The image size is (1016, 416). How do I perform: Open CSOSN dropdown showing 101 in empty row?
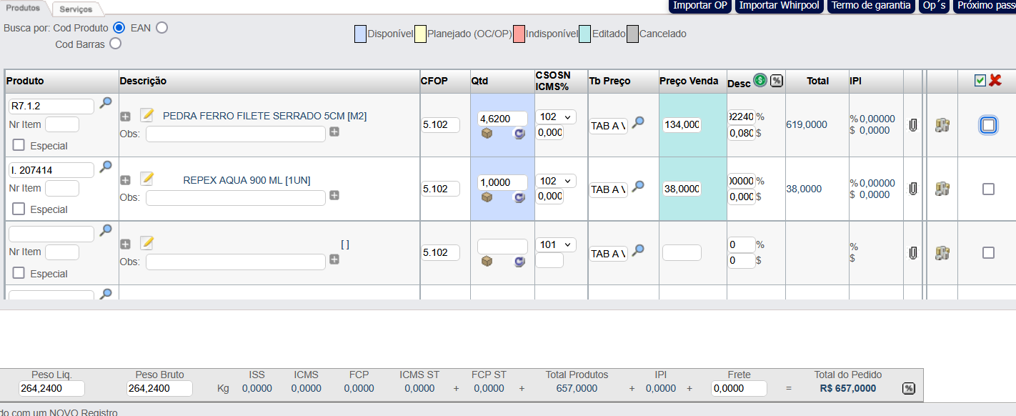556,245
